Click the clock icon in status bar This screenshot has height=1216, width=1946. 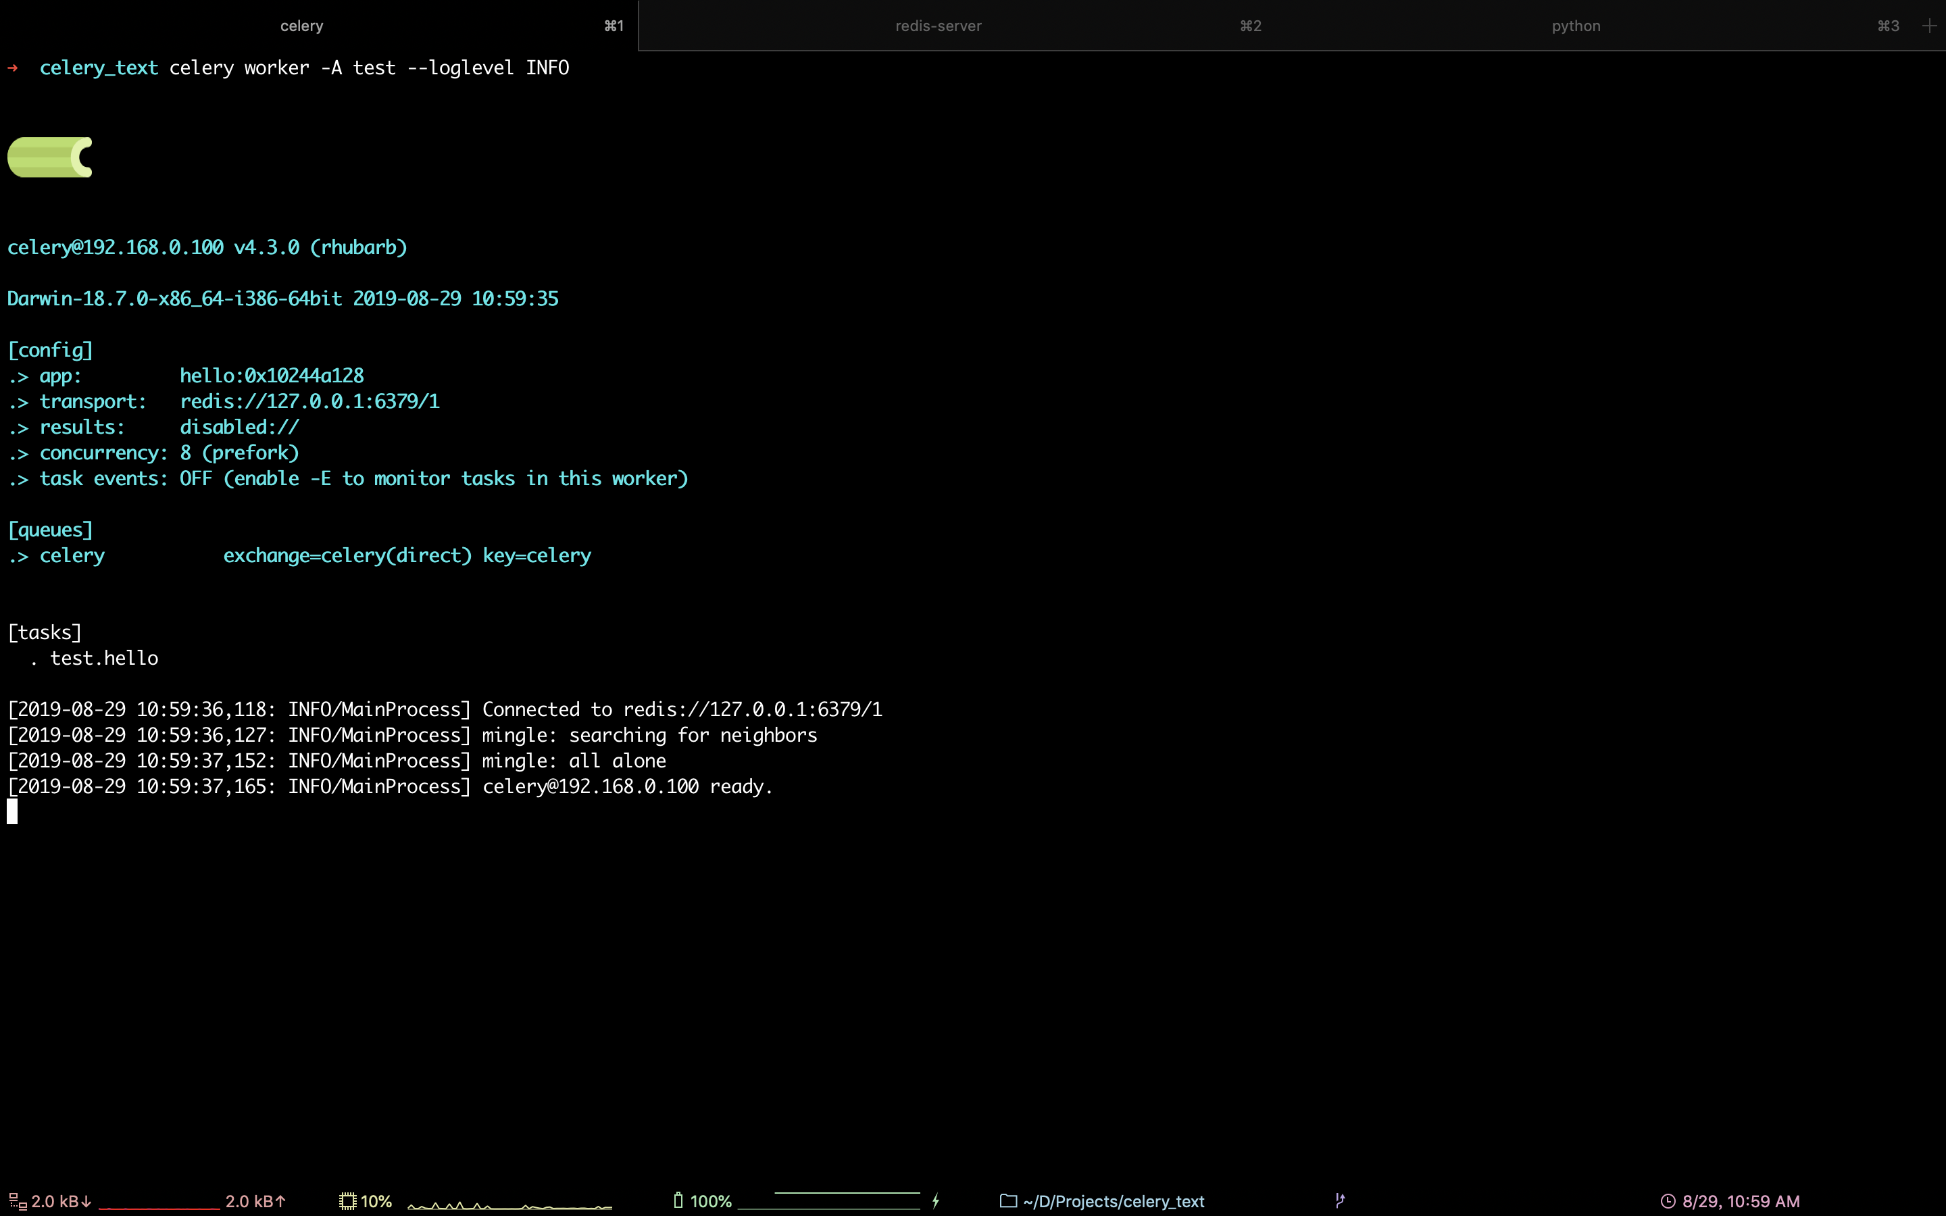(x=1668, y=1200)
